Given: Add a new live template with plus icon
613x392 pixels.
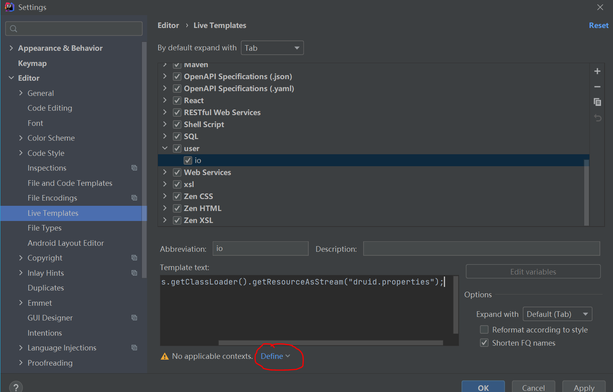Looking at the screenshot, I should click(x=597, y=71).
